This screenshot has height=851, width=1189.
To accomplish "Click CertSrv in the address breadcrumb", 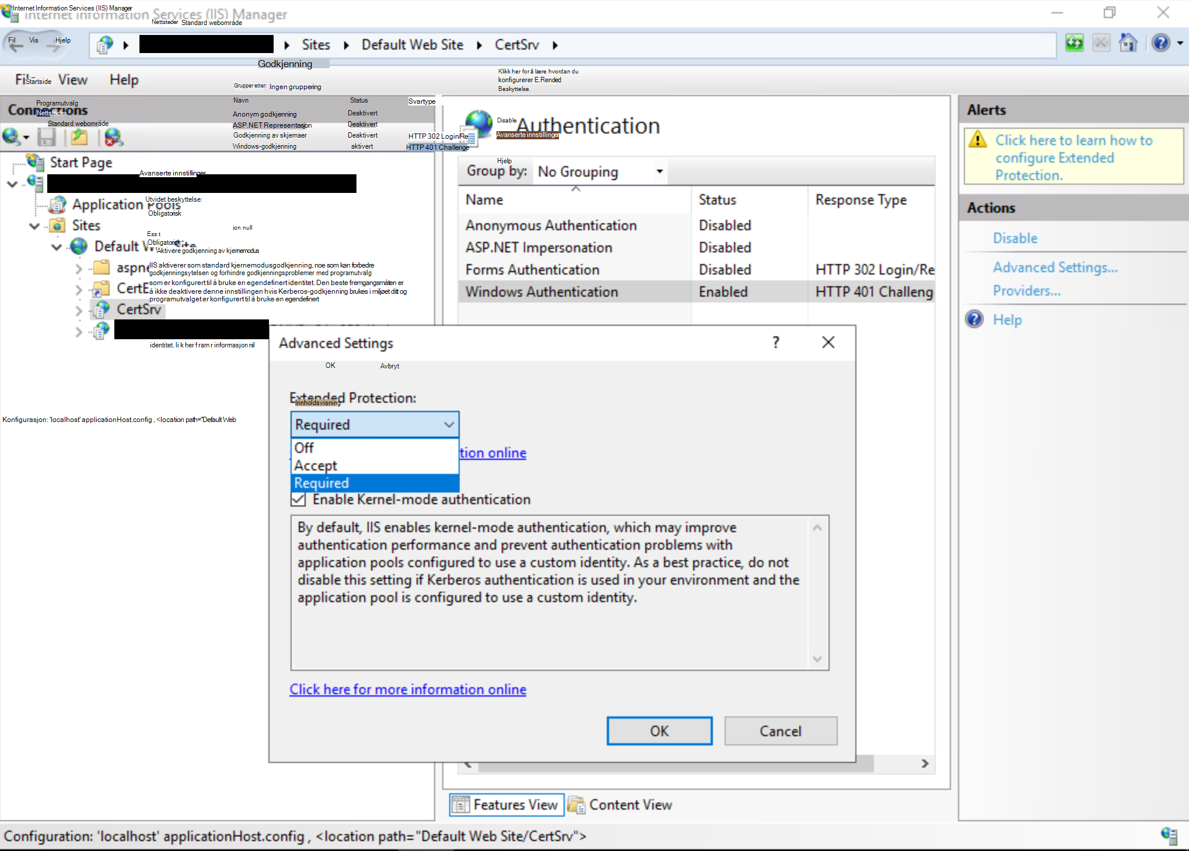I will tap(517, 45).
